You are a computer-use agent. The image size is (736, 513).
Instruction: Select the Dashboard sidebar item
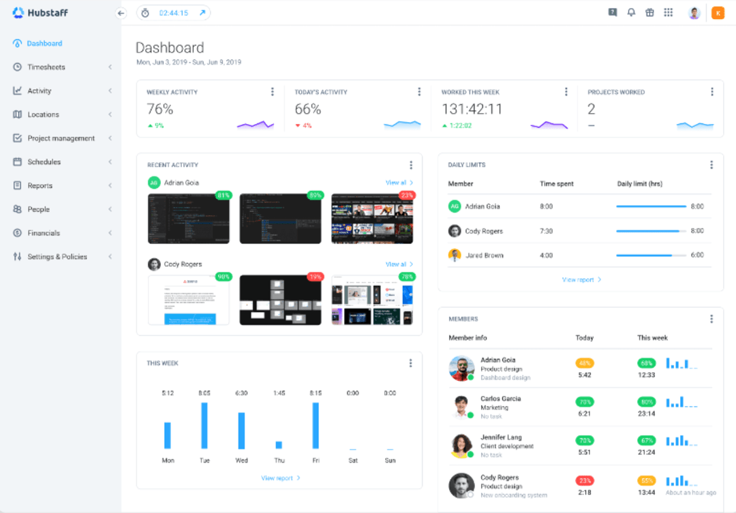45,43
